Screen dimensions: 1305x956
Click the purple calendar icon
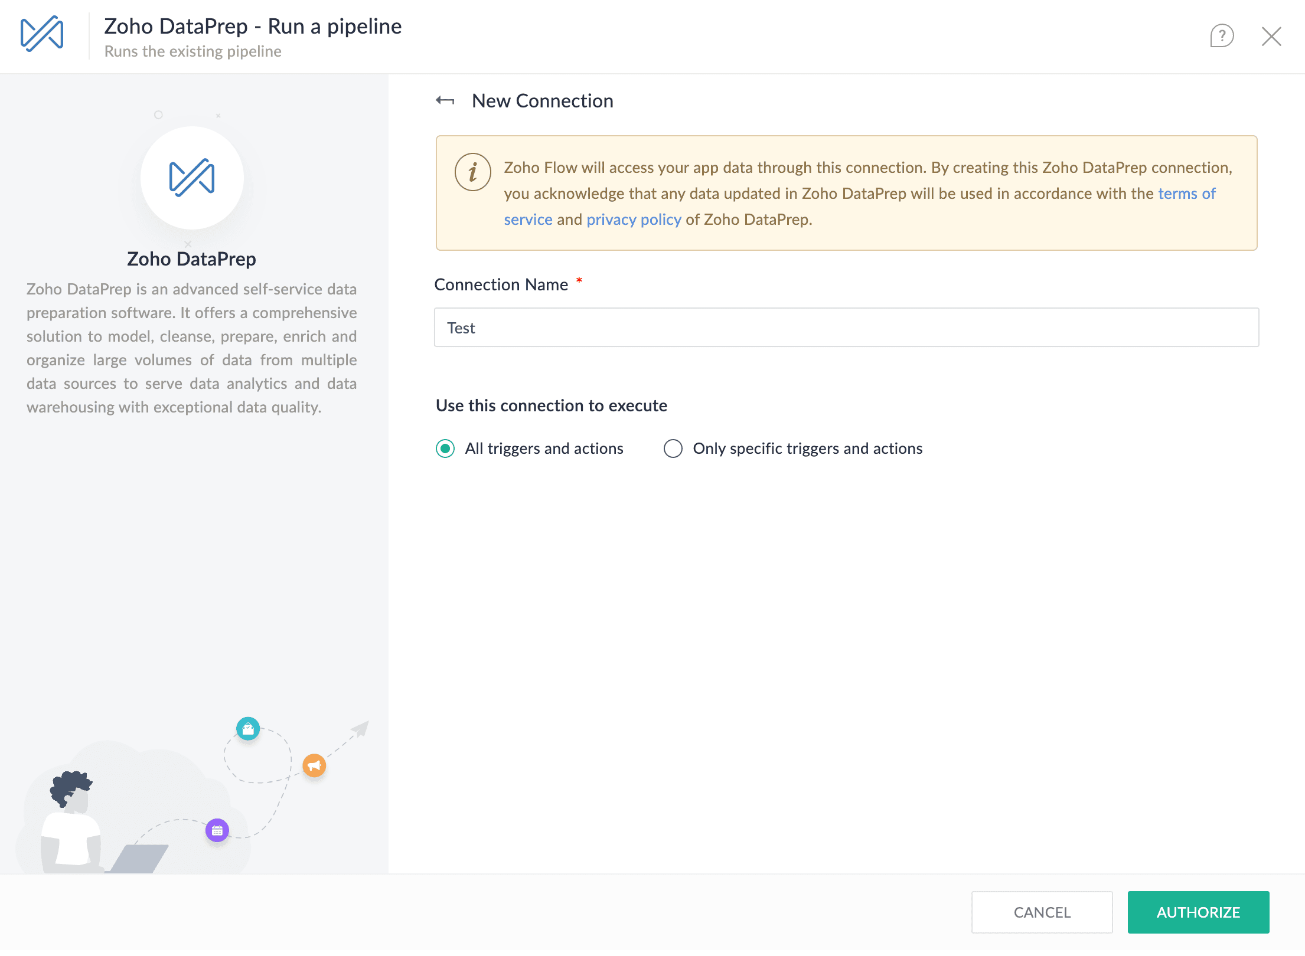point(217,830)
